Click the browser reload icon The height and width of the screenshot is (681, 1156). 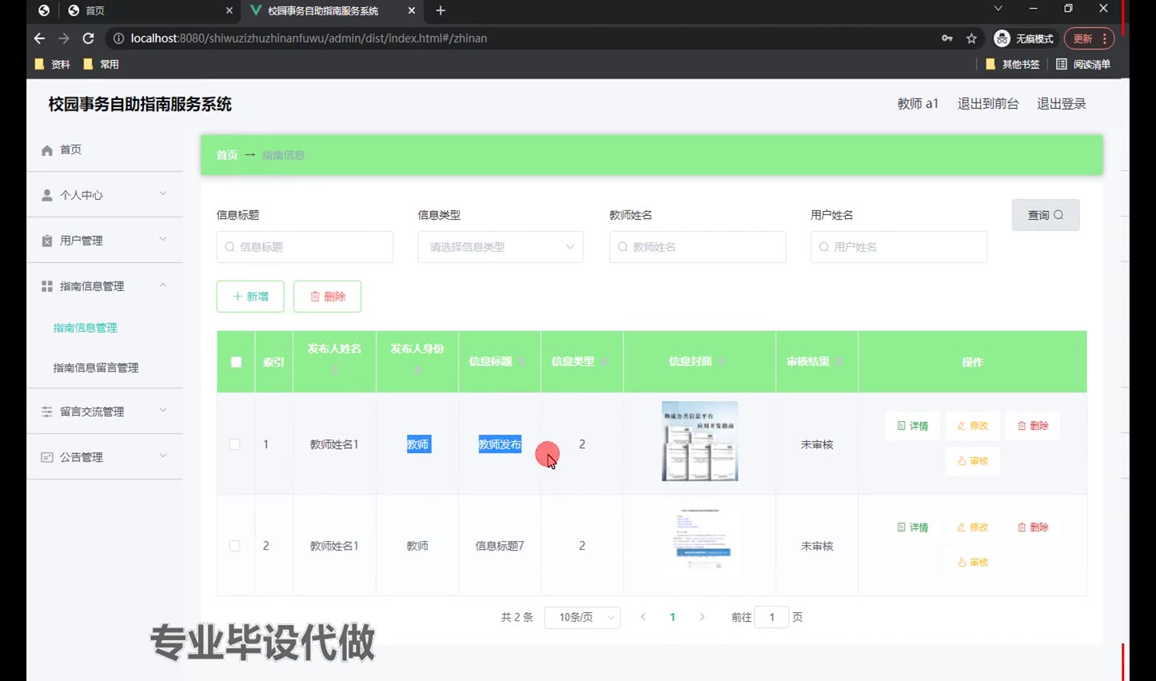tap(89, 38)
